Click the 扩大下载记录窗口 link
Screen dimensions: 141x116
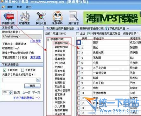tap(27, 98)
